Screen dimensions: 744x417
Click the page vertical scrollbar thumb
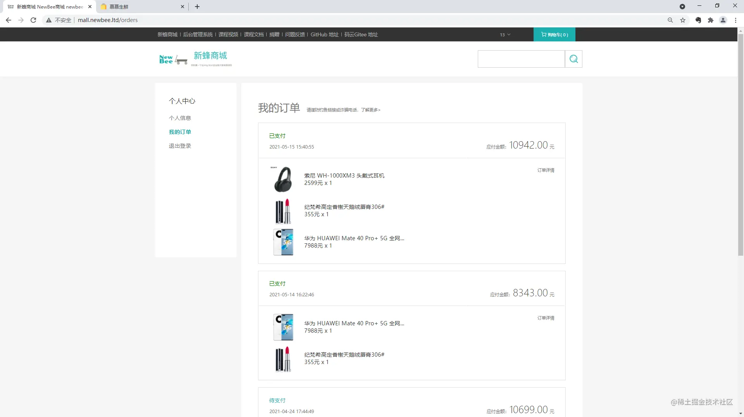pos(741,145)
